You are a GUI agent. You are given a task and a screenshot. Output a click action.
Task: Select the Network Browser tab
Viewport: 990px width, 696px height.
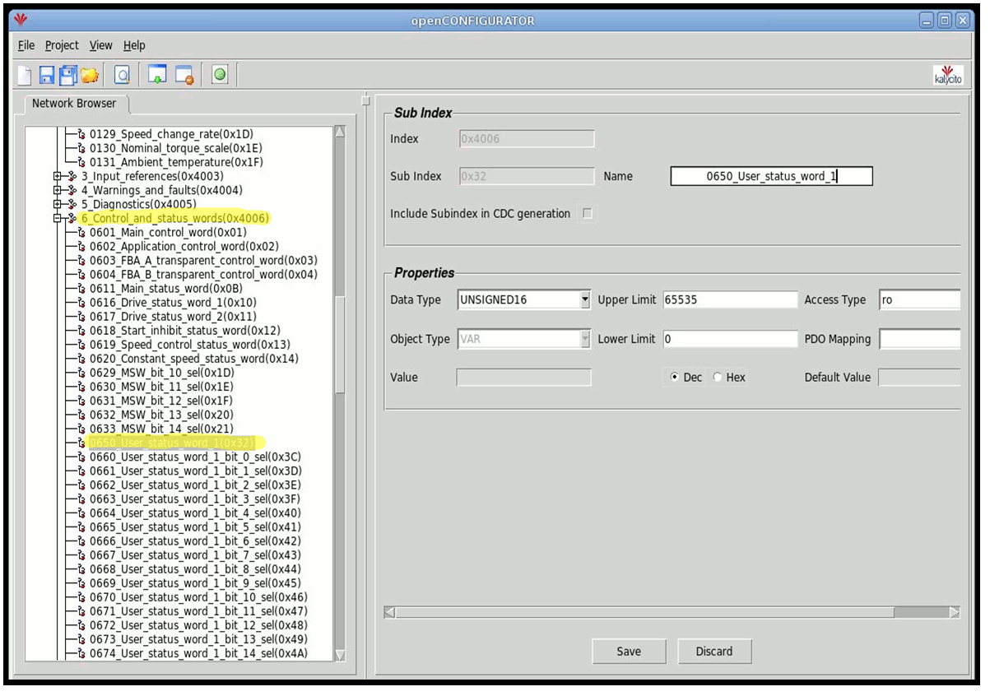[74, 104]
